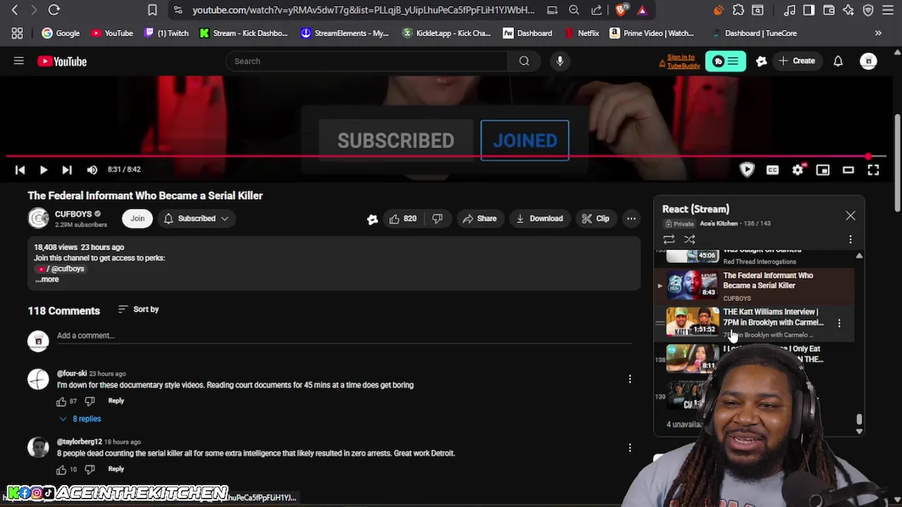
Task: Open more actions ellipsis under video
Action: click(x=631, y=218)
